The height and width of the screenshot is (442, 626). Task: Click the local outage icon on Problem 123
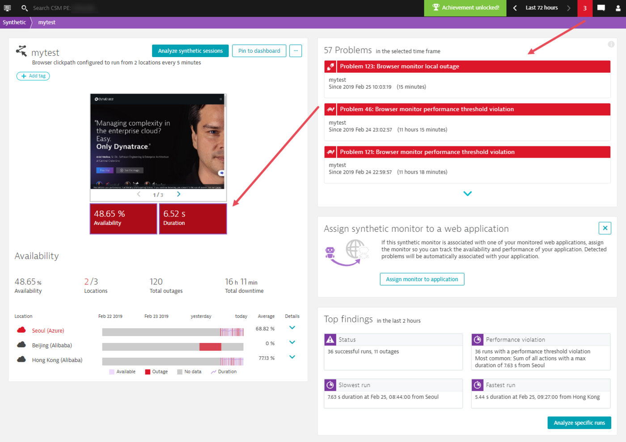(330, 66)
